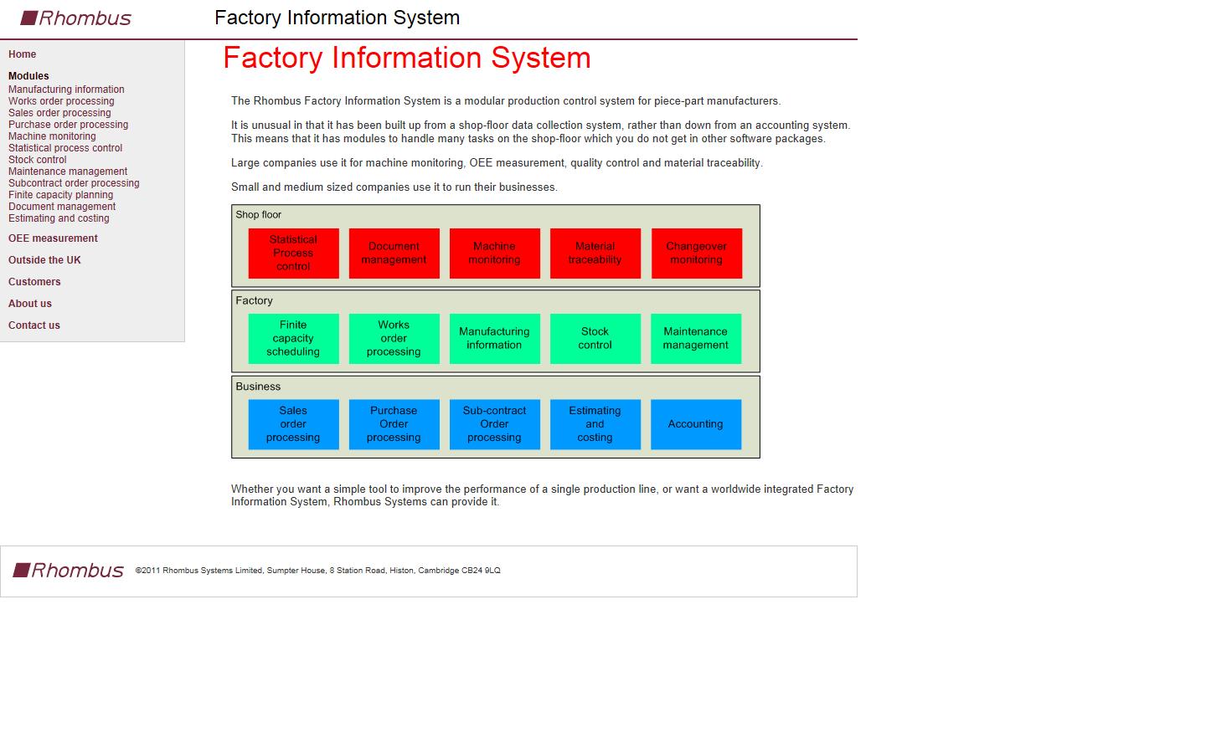
Task: Click the blue Accounting box
Action: pyautogui.click(x=695, y=424)
